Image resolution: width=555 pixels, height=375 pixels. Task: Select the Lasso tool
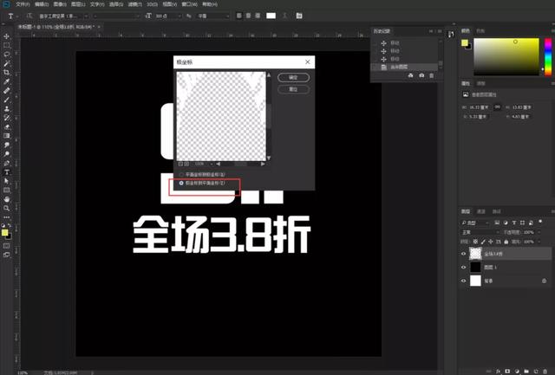pyautogui.click(x=7, y=54)
